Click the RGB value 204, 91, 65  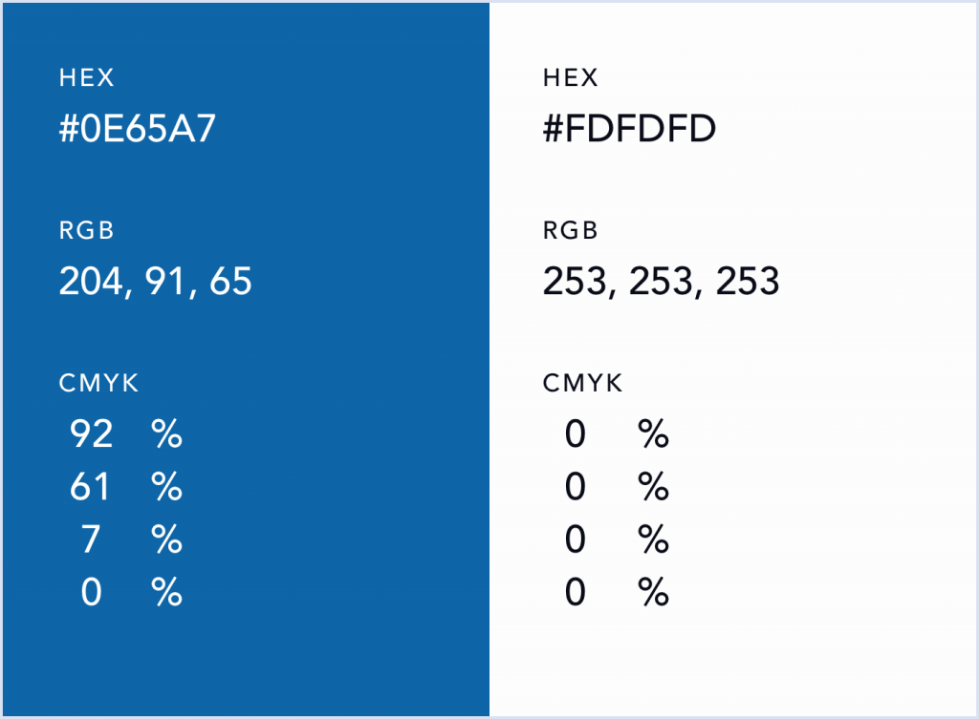point(156,282)
